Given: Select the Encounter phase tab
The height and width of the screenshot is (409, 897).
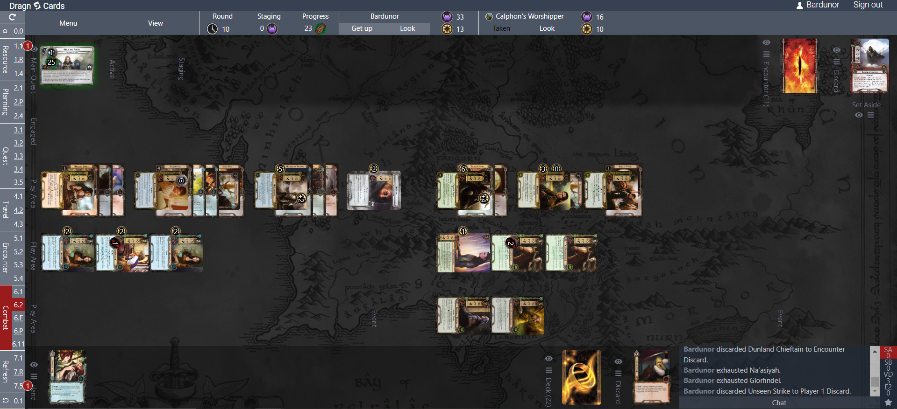Looking at the screenshot, I should click(x=6, y=258).
